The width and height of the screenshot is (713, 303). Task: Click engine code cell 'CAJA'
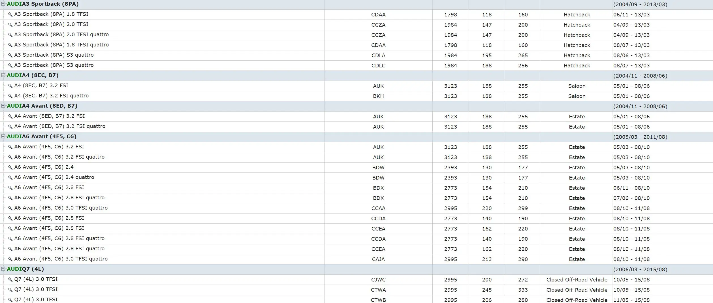coord(378,259)
